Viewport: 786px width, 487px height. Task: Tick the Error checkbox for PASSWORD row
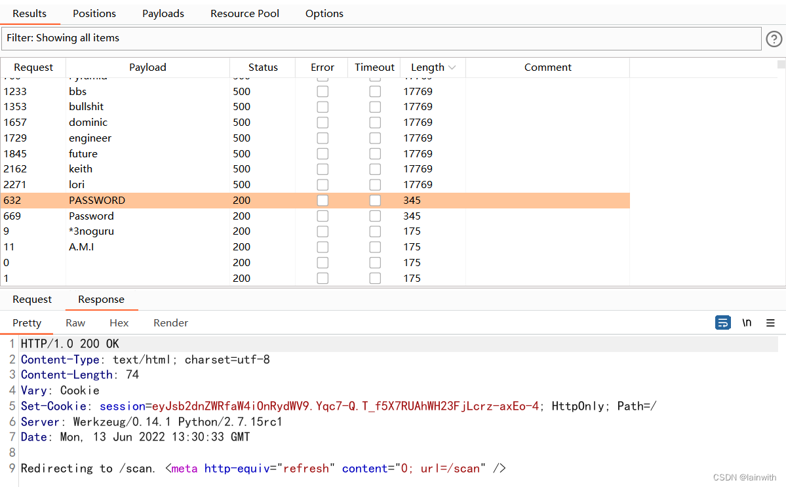click(323, 201)
